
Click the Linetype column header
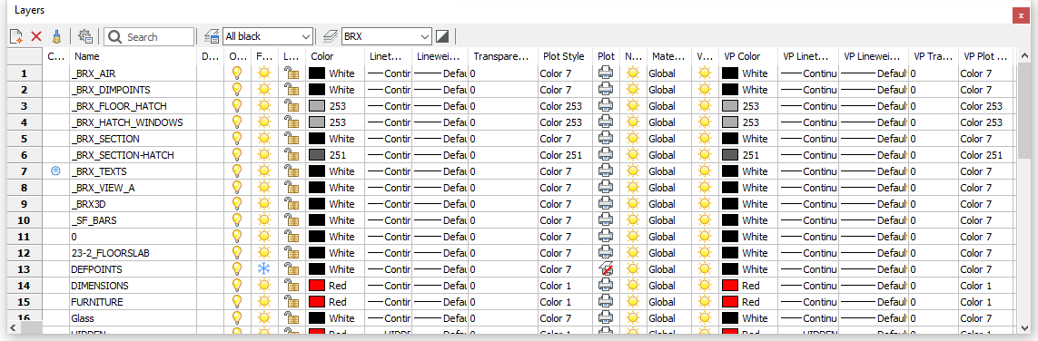coord(388,57)
